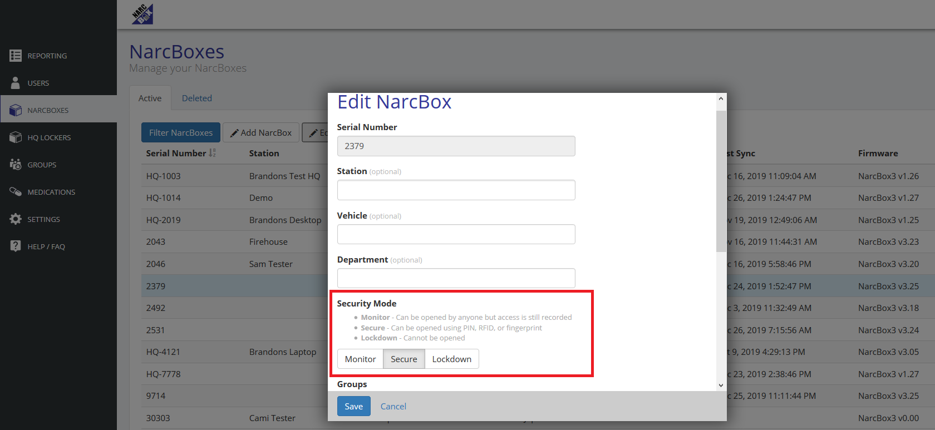935x430 pixels.
Task: Click station cell Sam Tester
Action: (x=270, y=264)
